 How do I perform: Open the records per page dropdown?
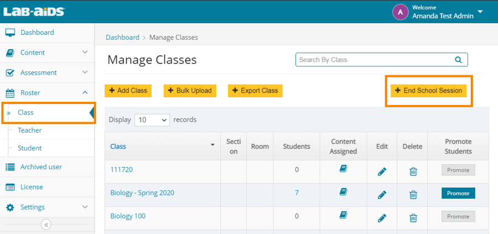[x=152, y=119]
